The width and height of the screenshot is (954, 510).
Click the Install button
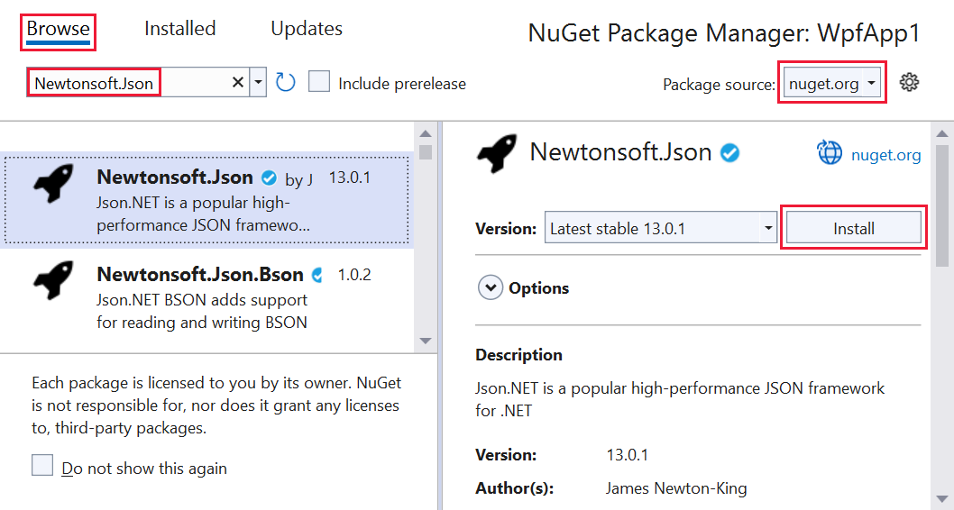point(854,228)
